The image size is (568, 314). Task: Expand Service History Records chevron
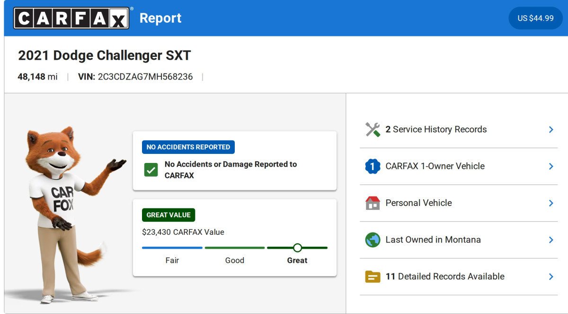(551, 129)
